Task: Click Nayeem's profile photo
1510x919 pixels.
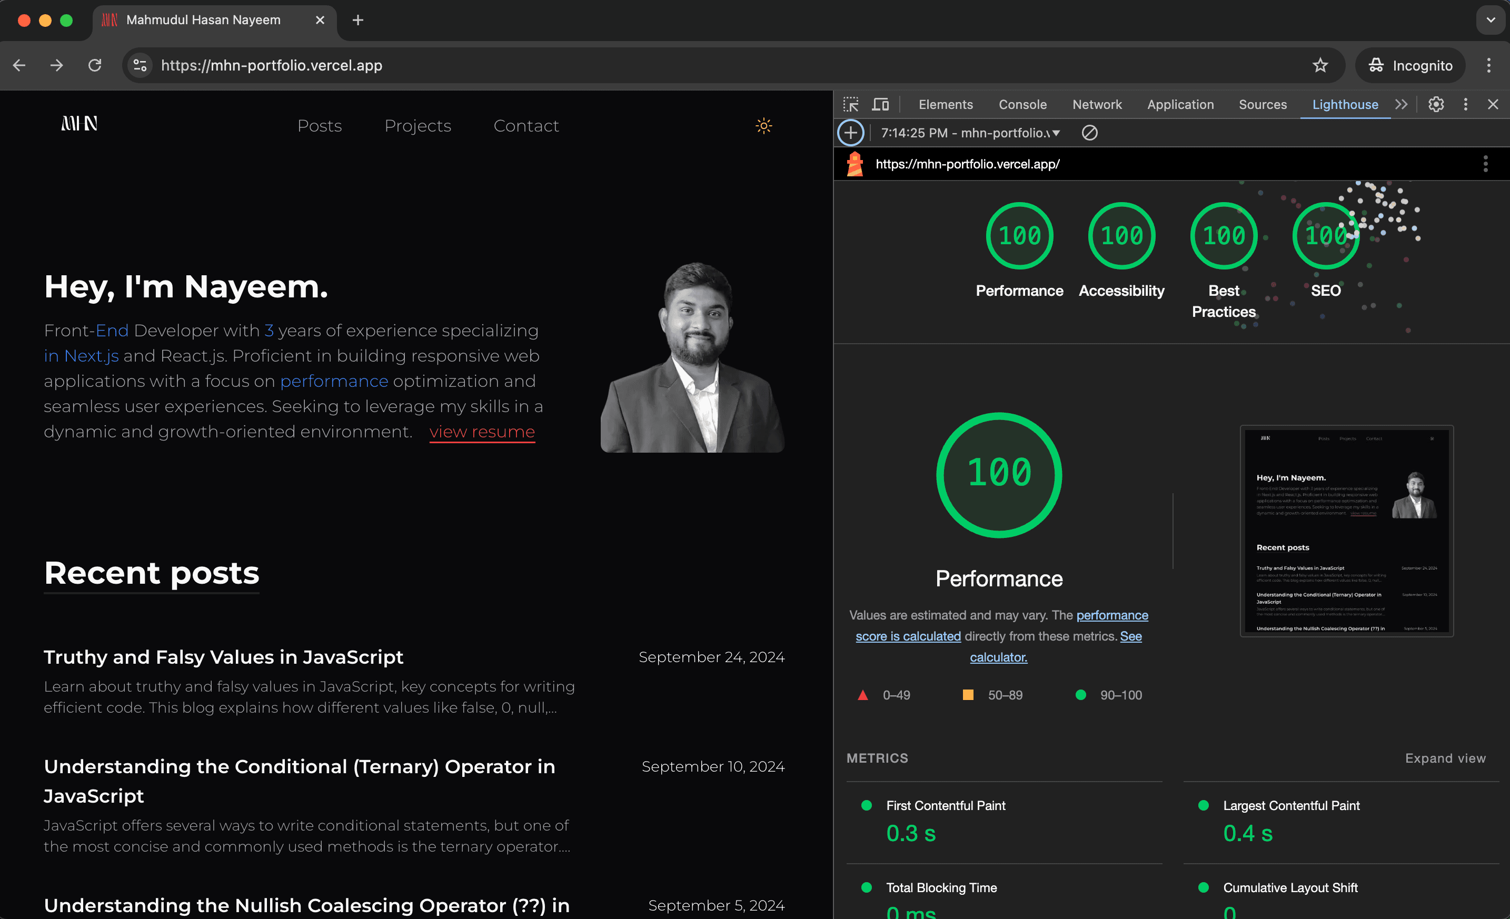Action: [x=692, y=357]
